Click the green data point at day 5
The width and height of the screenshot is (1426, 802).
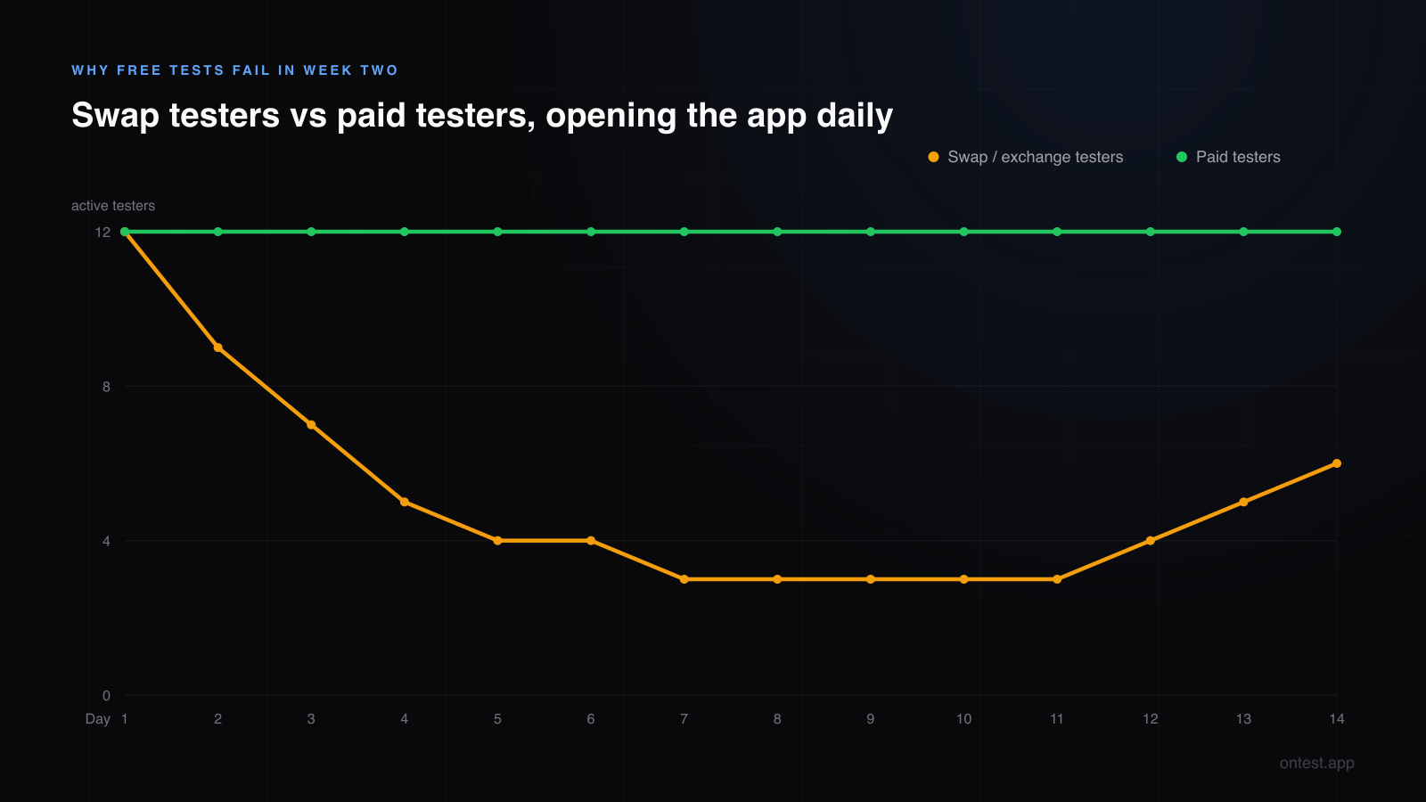tap(497, 232)
